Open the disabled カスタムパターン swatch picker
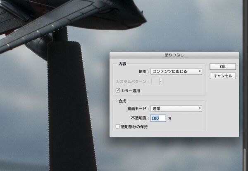The image size is (248, 171). tap(157, 82)
